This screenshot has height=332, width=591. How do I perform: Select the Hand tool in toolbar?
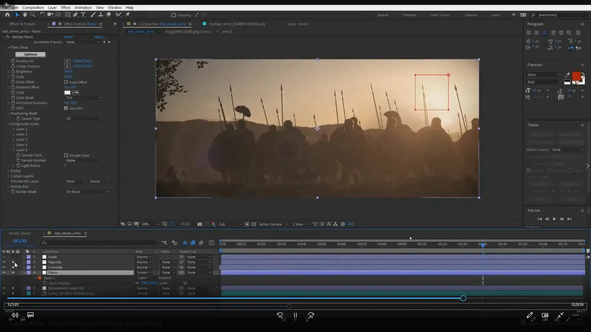tap(25, 14)
